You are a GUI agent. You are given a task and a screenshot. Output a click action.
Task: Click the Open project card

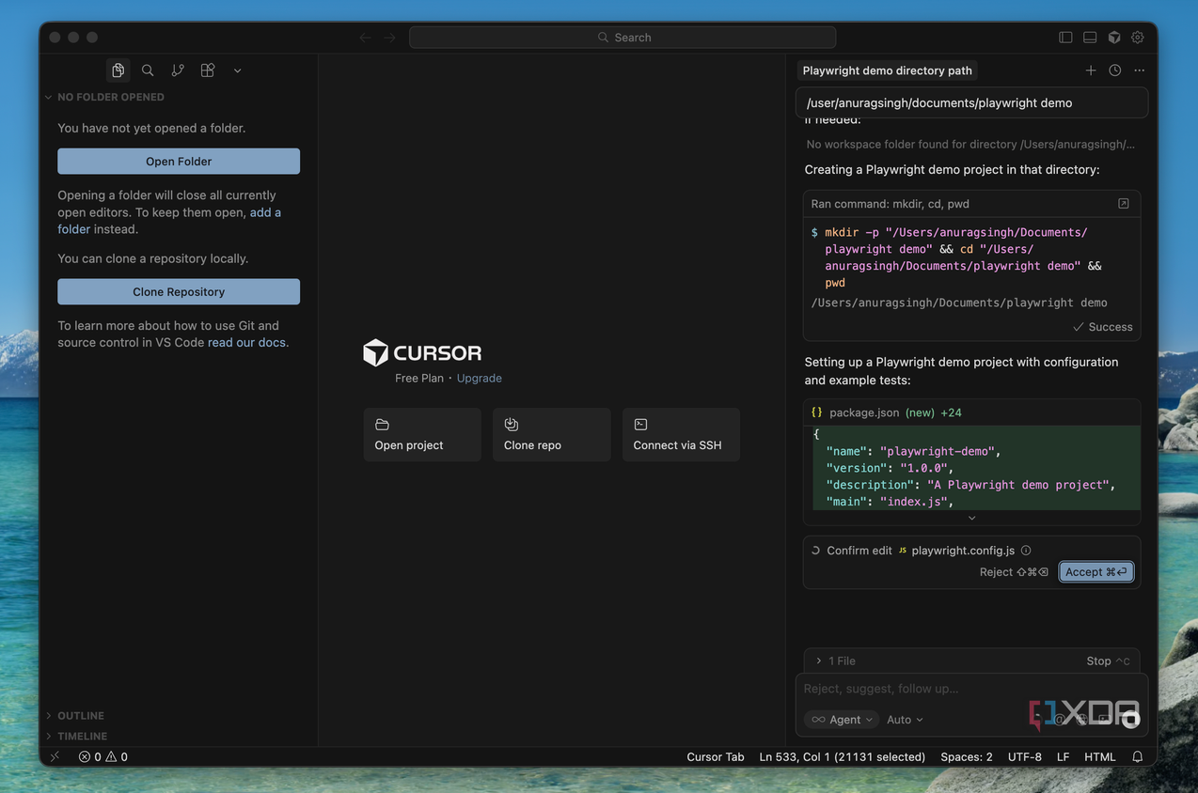point(422,435)
